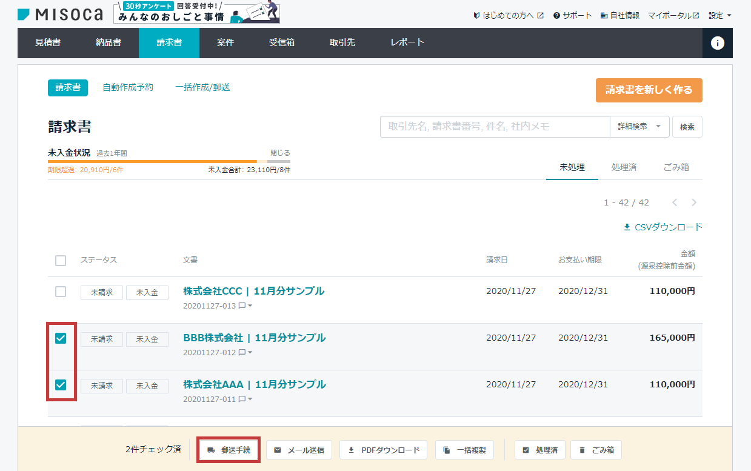The image size is (751, 471).
Task: Click the information icon in navbar
Action: pyautogui.click(x=718, y=43)
